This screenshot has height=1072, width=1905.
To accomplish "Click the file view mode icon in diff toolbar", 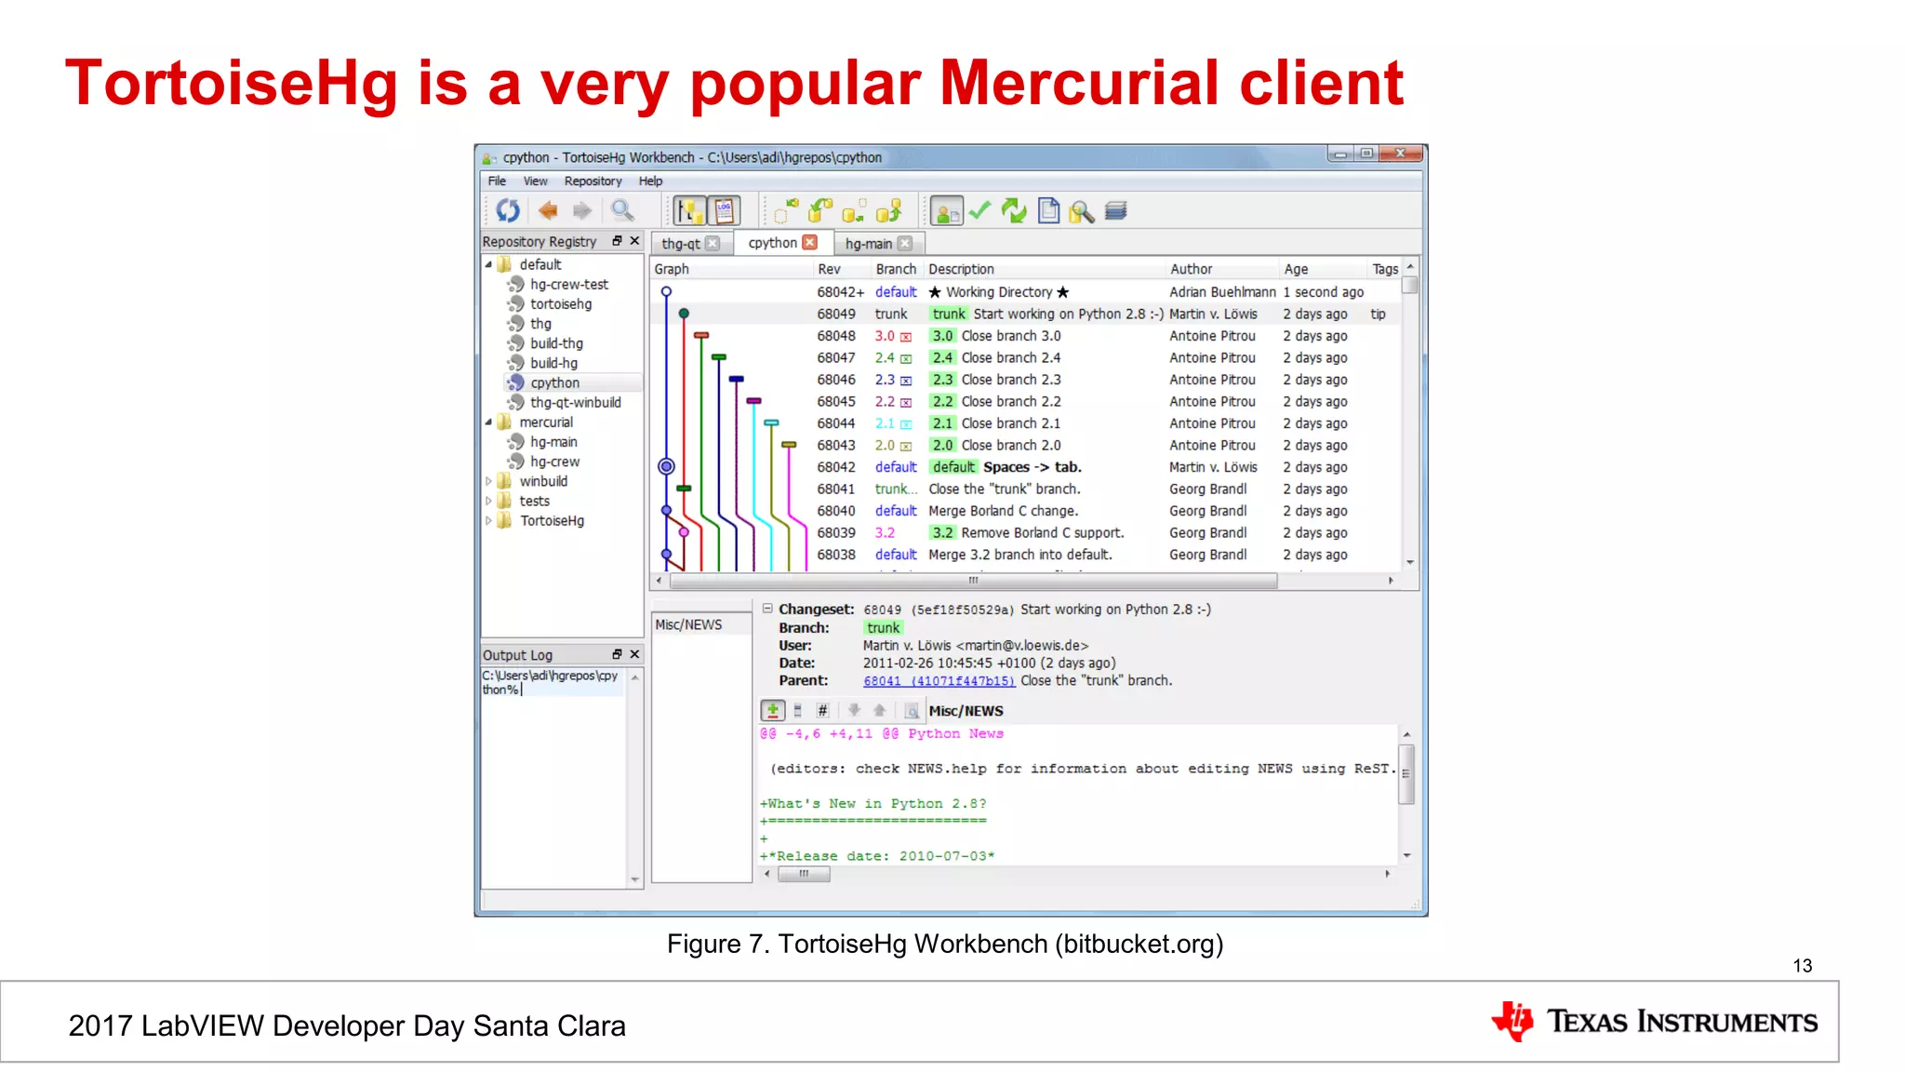I will (x=797, y=711).
